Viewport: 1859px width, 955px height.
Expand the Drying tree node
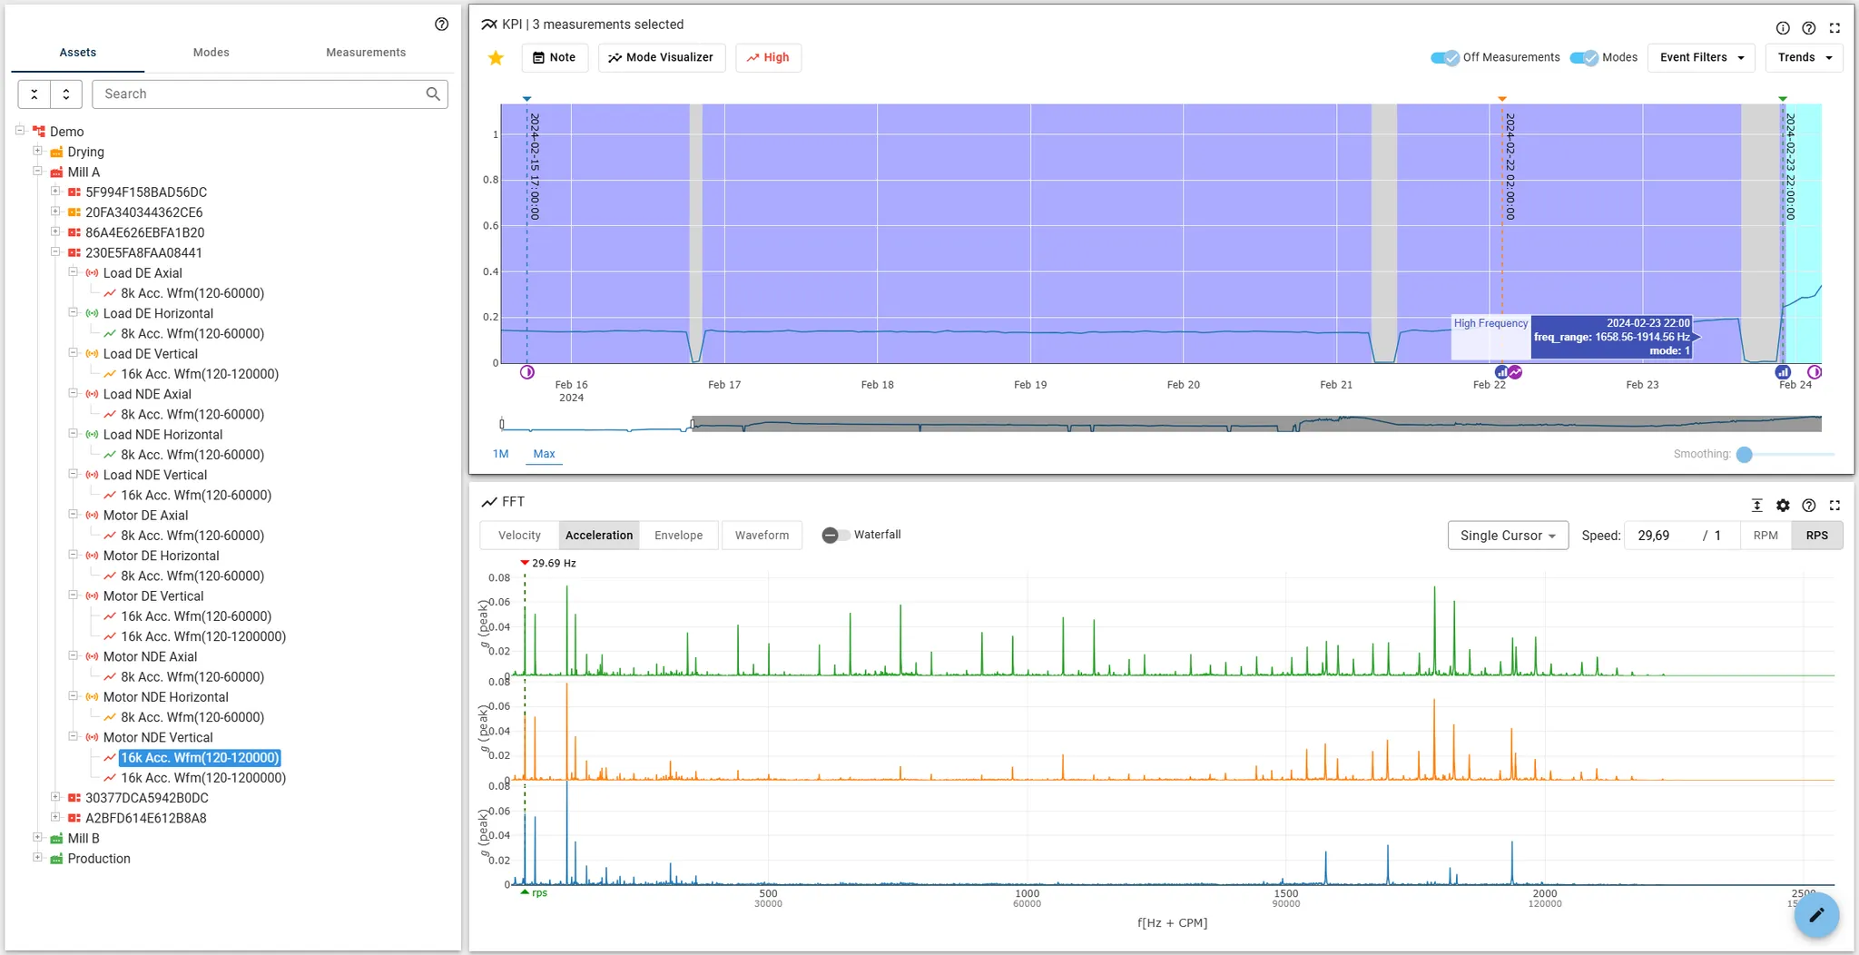37,152
